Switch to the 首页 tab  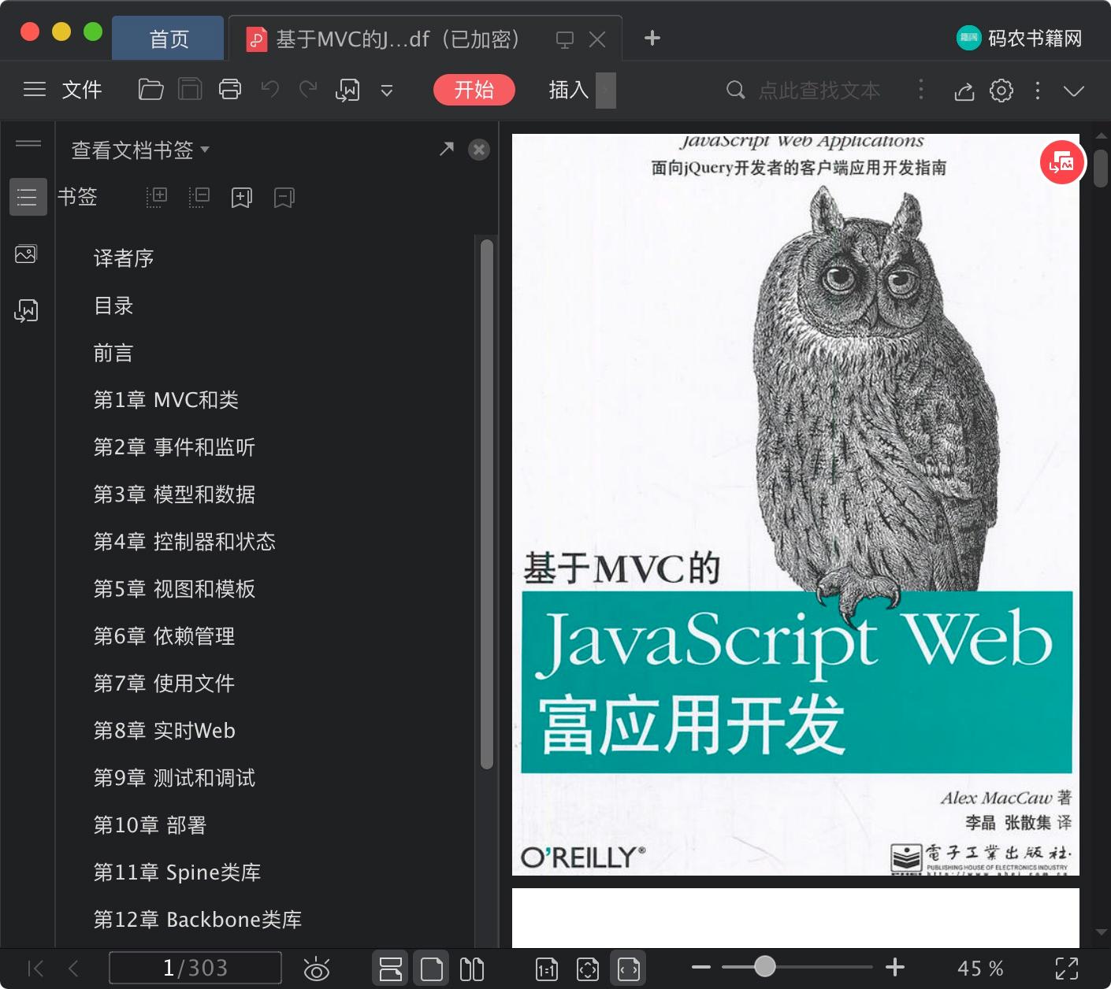tap(169, 39)
